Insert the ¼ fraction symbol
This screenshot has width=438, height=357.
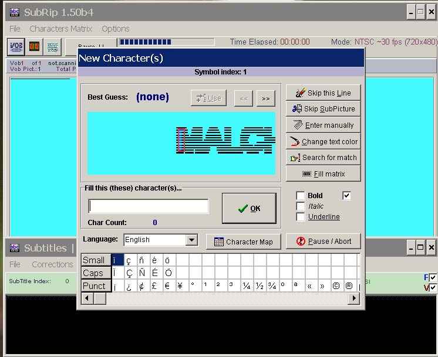247,285
